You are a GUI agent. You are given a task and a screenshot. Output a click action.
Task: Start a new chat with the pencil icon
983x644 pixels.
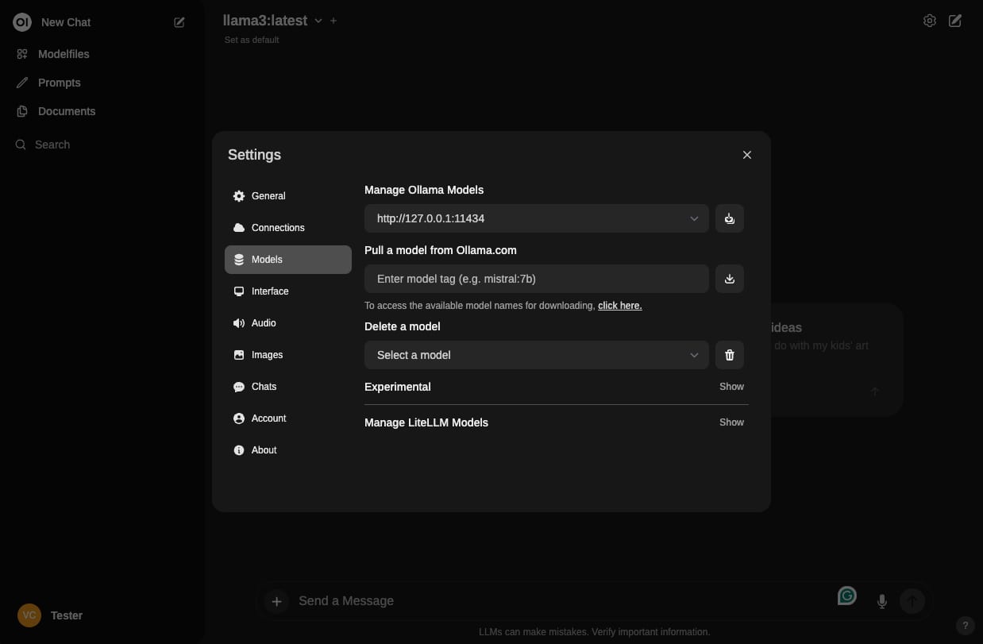pos(179,22)
